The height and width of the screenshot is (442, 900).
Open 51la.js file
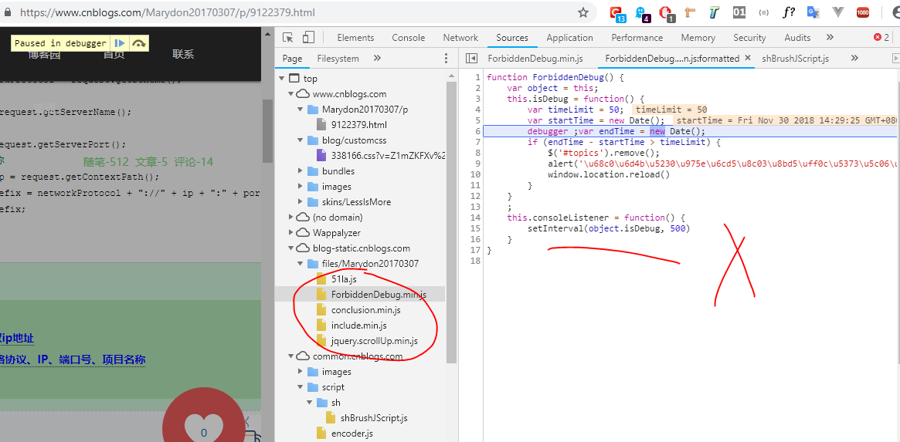coord(344,280)
